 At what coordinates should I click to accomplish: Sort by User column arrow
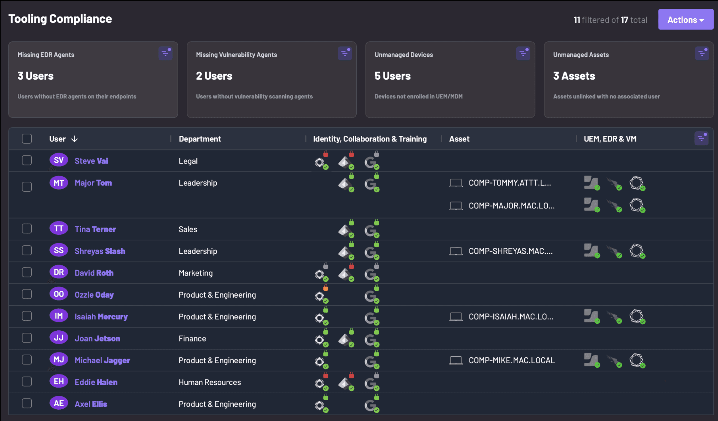pyautogui.click(x=75, y=139)
